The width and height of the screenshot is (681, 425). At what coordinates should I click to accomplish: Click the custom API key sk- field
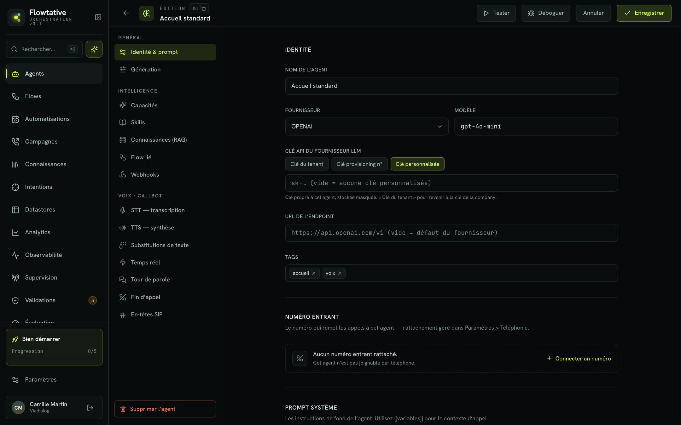coord(451,183)
